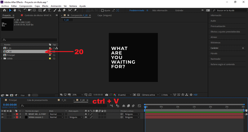Click in the Project panel search field
The width and height of the screenshot is (248, 132).
[29, 40]
